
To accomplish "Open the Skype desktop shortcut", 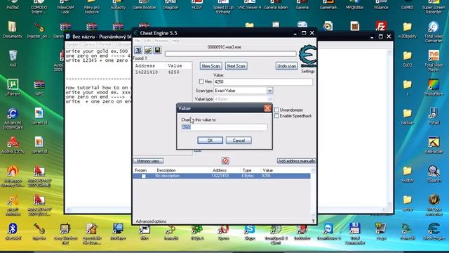I will (x=250, y=232).
